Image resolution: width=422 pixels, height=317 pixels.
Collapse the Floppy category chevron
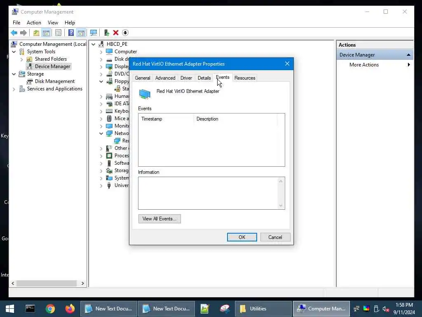click(x=101, y=81)
